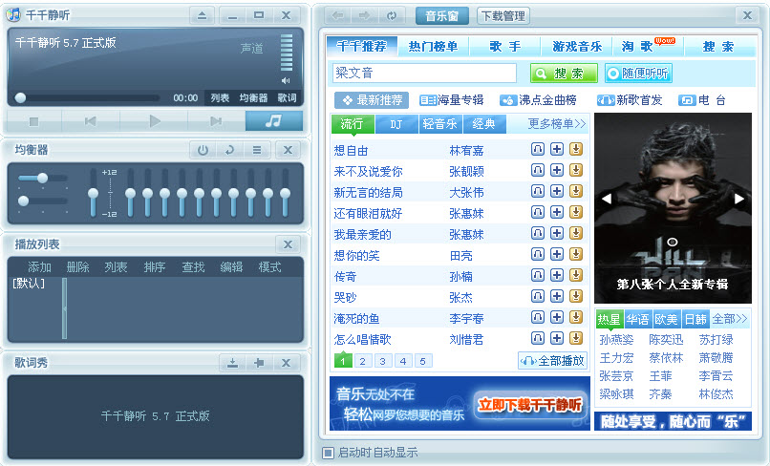
Task: Click the search field containing 梁文音
Action: pyautogui.click(x=424, y=74)
